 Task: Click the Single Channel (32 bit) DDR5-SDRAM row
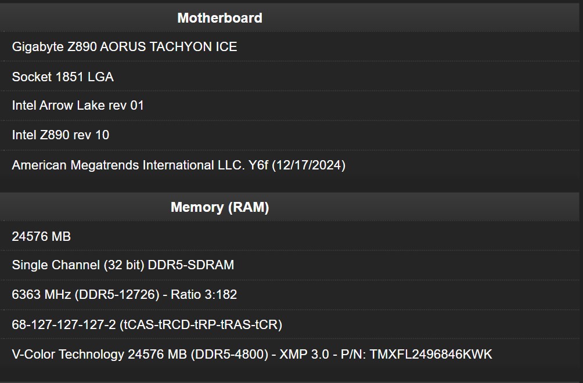click(x=123, y=265)
